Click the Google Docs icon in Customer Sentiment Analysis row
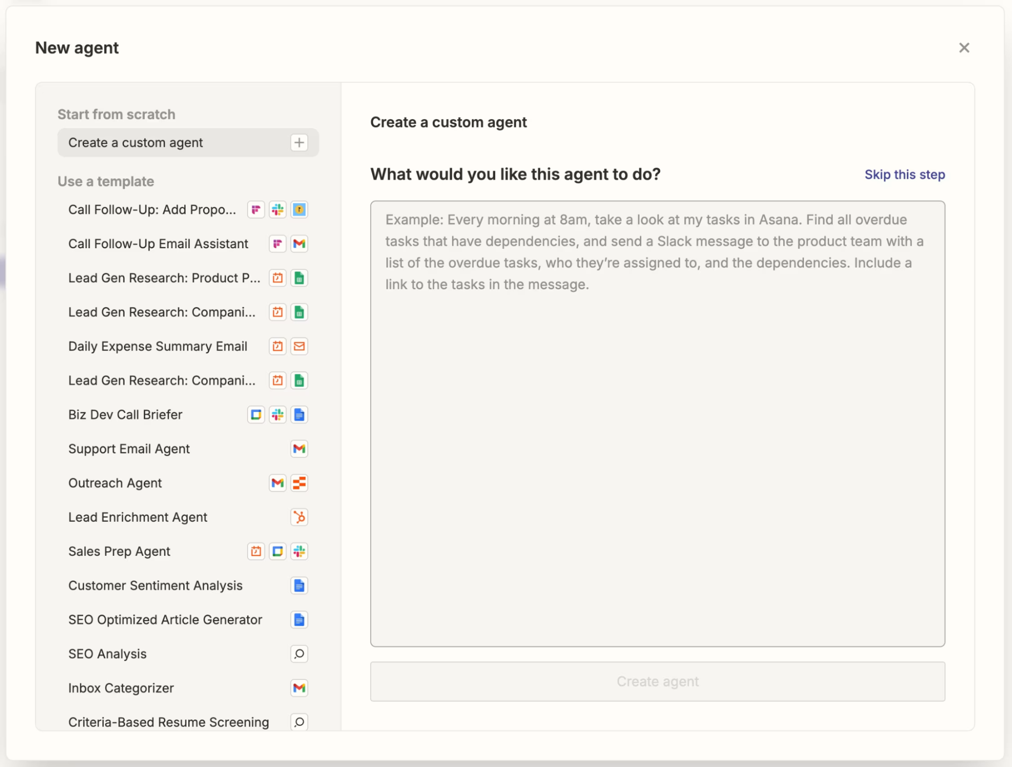 [299, 586]
